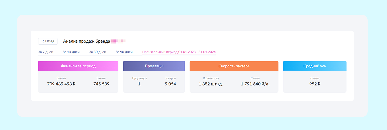This screenshot has width=387, height=130.
Task: Choose the Произвольный период date range tab
Action: tap(179, 52)
